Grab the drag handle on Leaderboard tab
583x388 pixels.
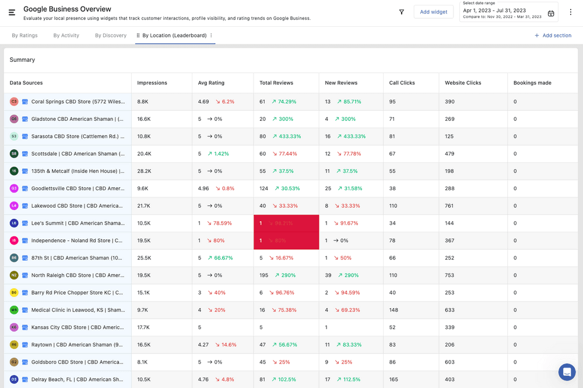(138, 36)
